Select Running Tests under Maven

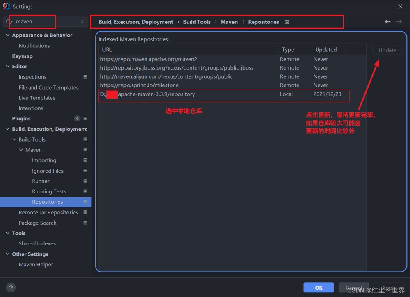click(x=49, y=191)
